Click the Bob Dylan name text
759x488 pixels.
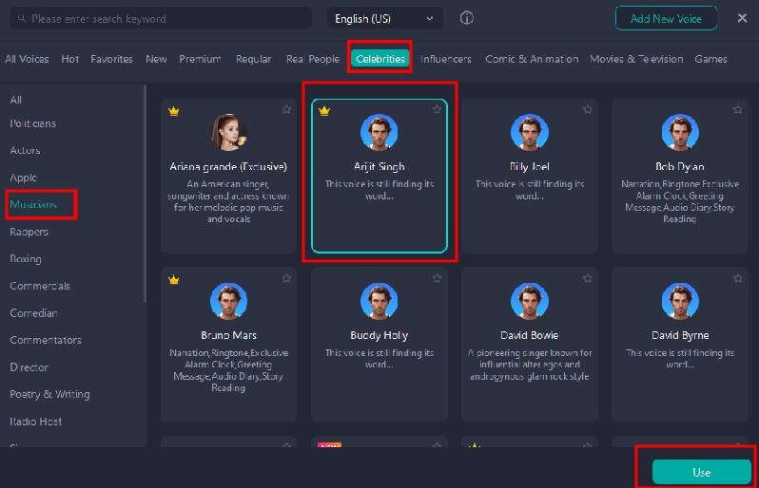pyautogui.click(x=680, y=167)
